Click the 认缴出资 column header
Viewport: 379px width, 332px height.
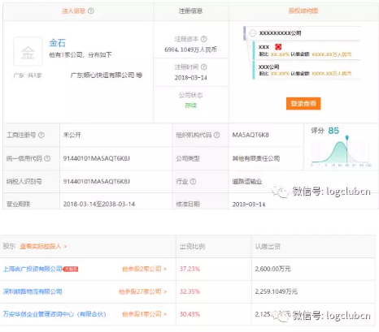pos(268,247)
